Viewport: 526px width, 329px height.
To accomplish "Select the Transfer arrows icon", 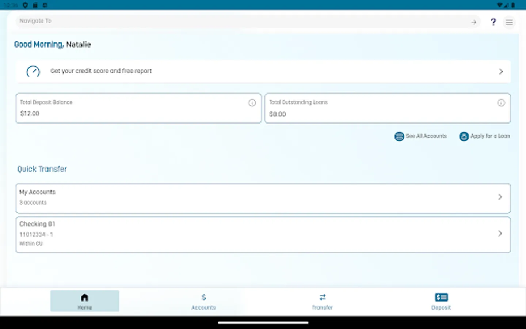I will 322,297.
